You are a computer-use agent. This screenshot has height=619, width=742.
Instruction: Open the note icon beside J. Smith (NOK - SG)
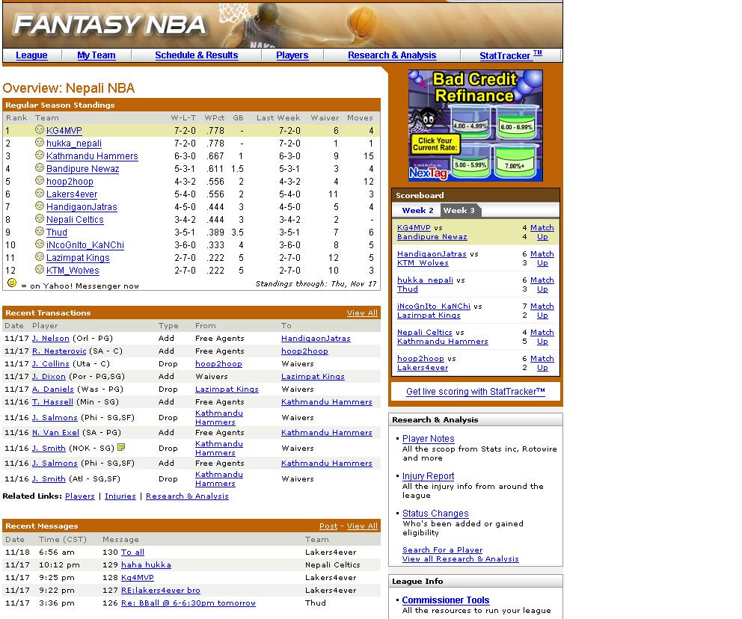[121, 448]
